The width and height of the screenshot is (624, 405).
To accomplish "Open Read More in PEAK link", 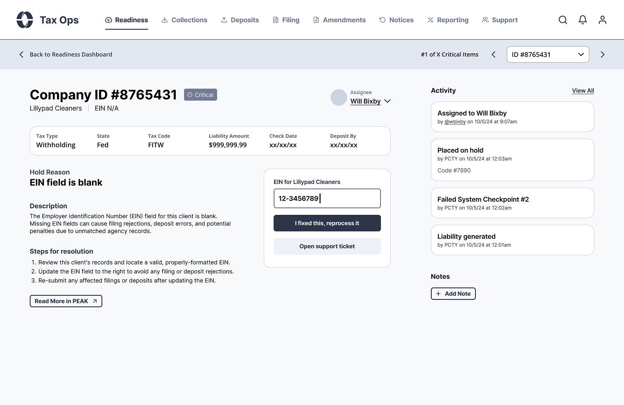I will 66,301.
